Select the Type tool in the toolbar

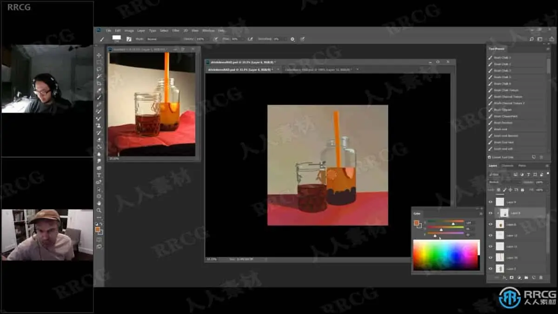[x=99, y=175]
